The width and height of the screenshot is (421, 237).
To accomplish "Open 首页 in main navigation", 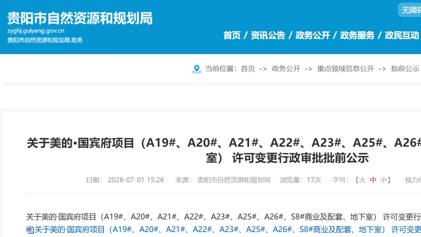I will 232,35.
